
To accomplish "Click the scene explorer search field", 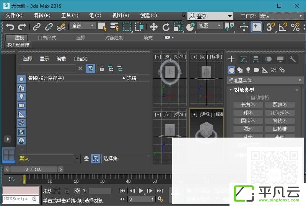I will (x=47, y=68).
